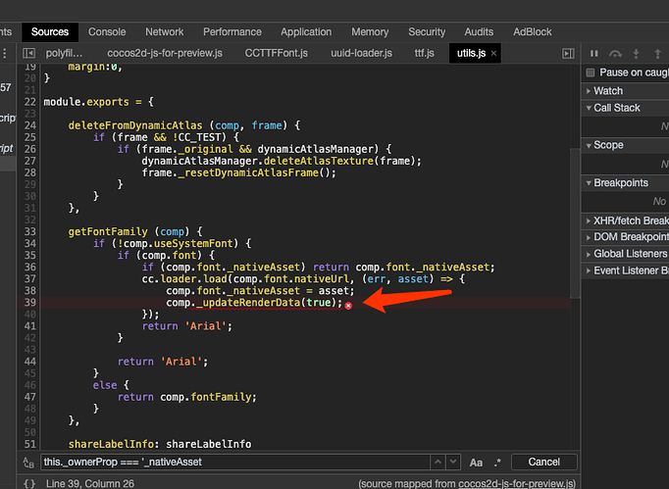This screenshot has width=669, height=489.
Task: Switch to the Console panel
Action: point(107,32)
